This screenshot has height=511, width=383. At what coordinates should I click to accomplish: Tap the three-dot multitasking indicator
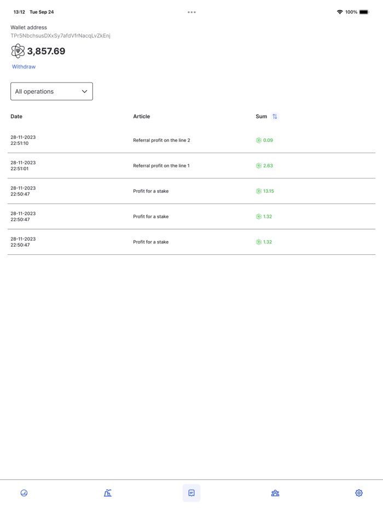(191, 12)
